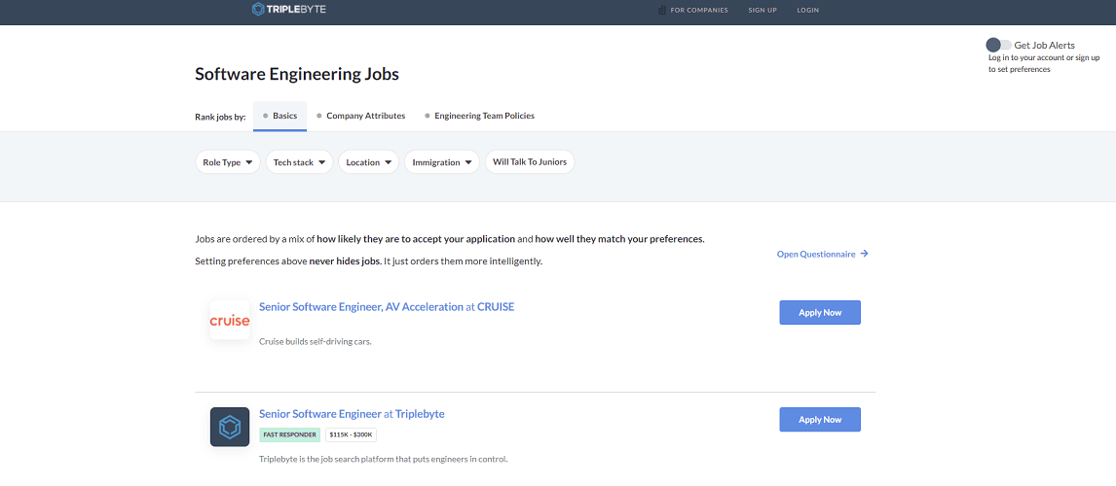Click the FAST RESPONDER badge
The image size is (1116, 486).
click(x=289, y=434)
